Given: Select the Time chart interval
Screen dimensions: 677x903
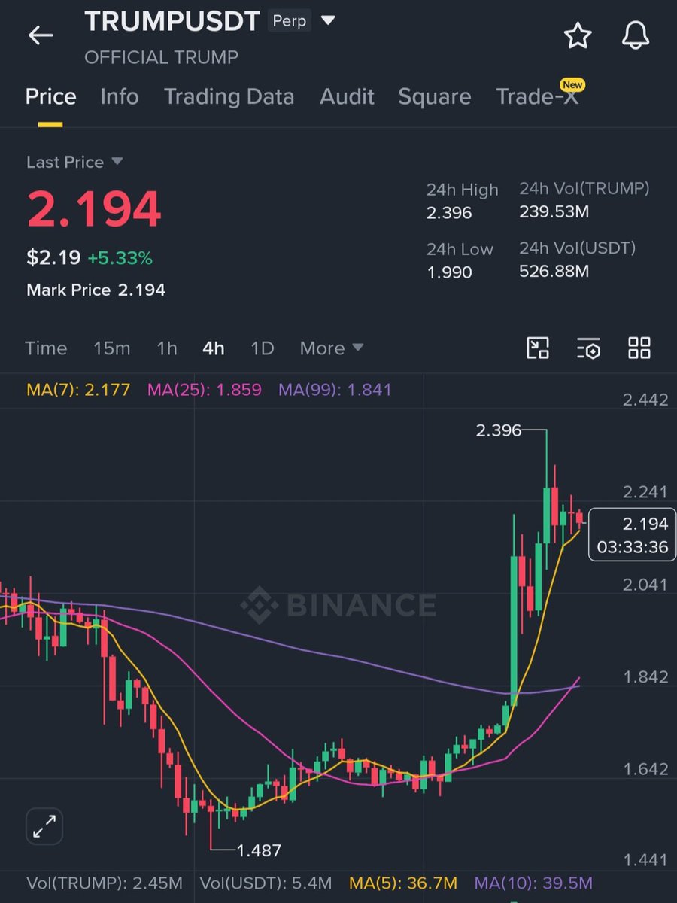Looking at the screenshot, I should click(x=46, y=348).
